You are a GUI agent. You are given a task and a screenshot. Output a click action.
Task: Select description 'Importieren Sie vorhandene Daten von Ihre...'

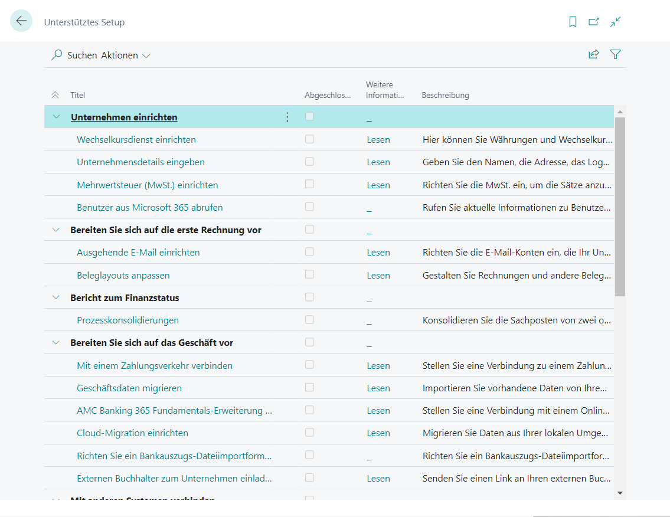(x=515, y=388)
